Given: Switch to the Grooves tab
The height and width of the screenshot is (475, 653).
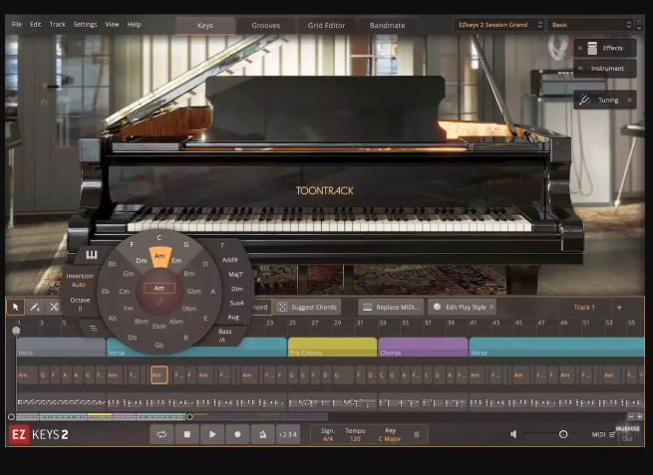Looking at the screenshot, I should coord(266,25).
